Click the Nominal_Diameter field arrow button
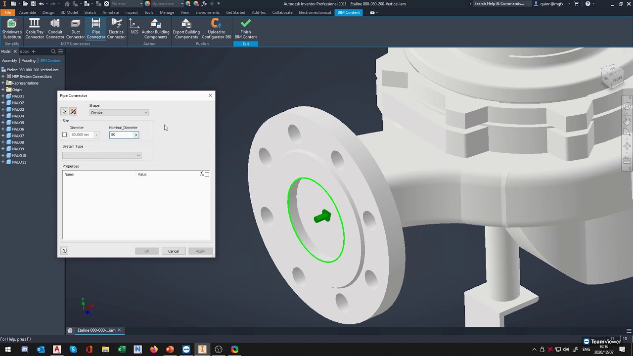Screen dimensions: 633x356 point(136,134)
